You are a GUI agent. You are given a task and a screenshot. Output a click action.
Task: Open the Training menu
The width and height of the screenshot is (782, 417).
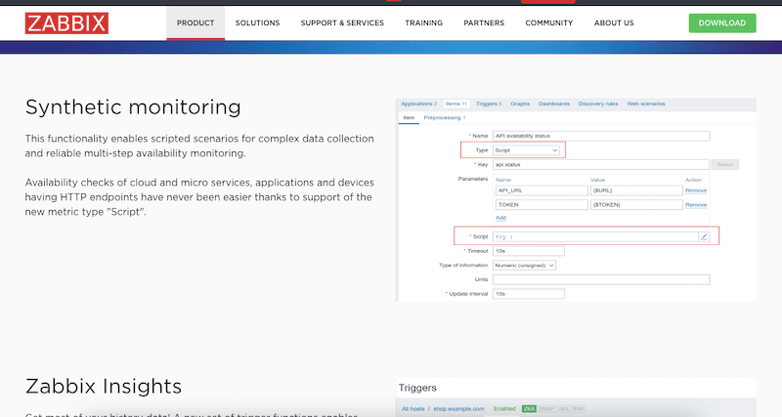pos(424,22)
